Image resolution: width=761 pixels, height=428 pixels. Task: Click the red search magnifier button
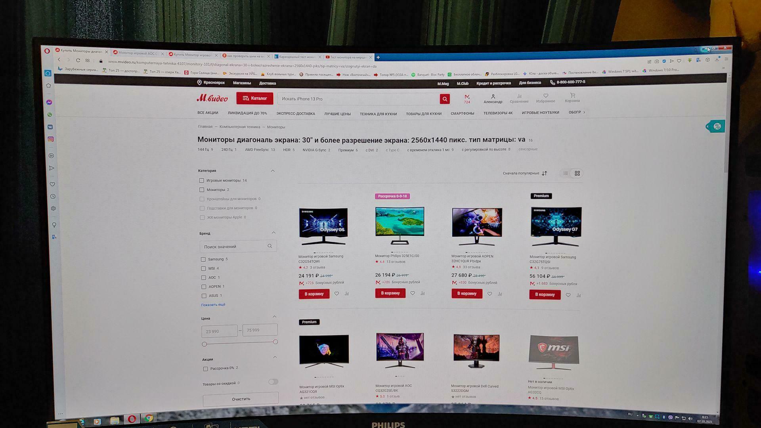pos(444,99)
